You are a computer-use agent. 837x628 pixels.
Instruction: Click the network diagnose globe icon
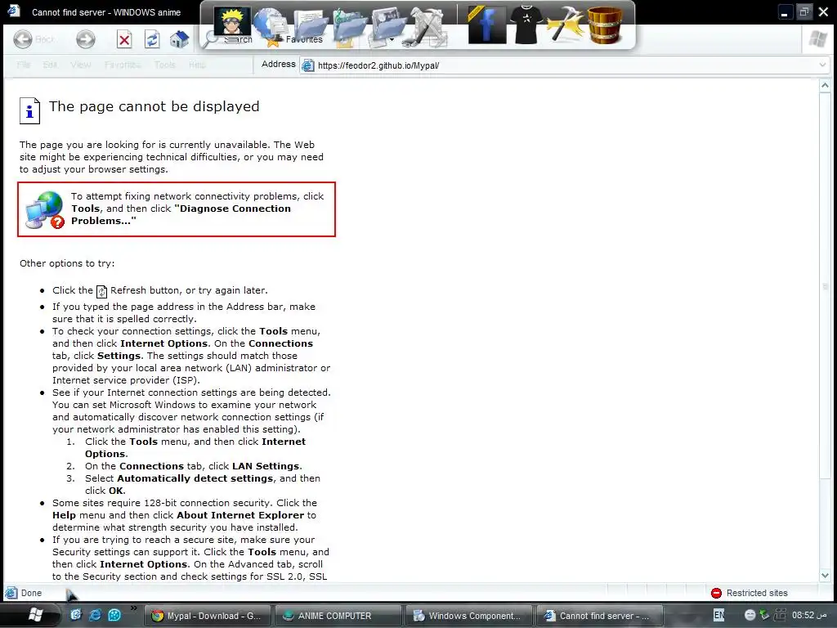point(45,210)
